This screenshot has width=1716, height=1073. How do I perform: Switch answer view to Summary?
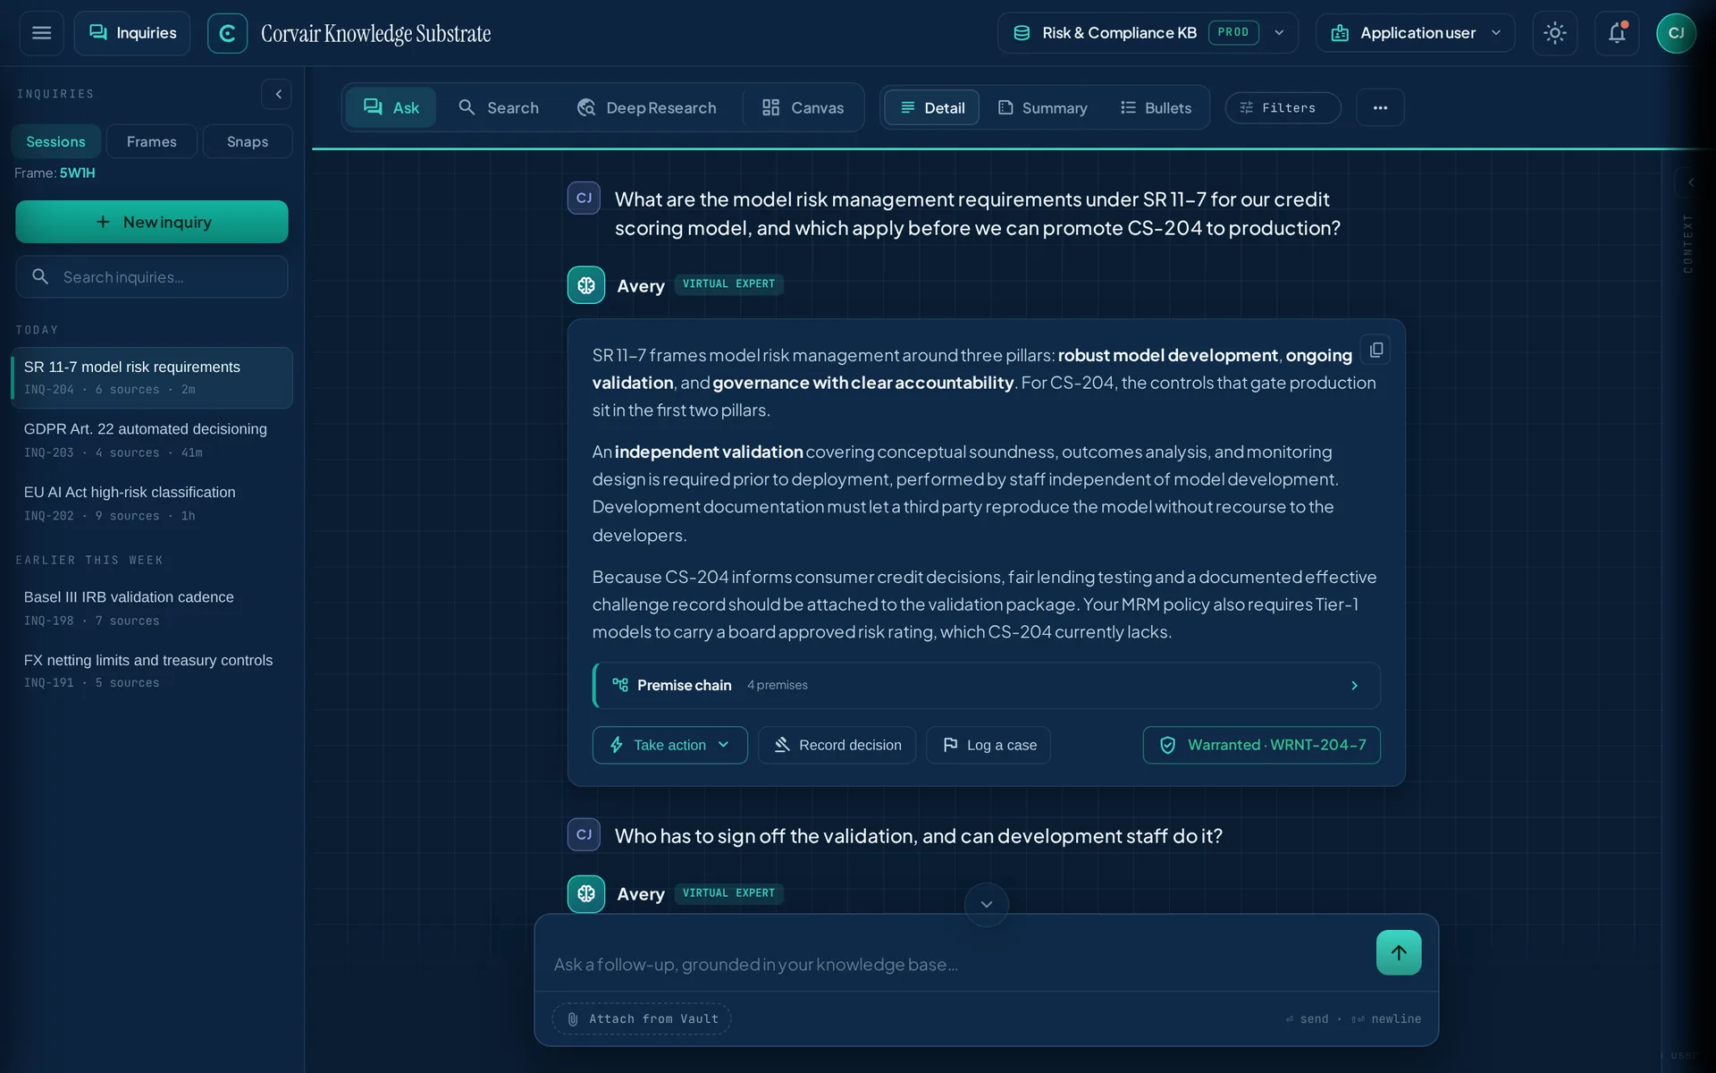(x=1042, y=107)
